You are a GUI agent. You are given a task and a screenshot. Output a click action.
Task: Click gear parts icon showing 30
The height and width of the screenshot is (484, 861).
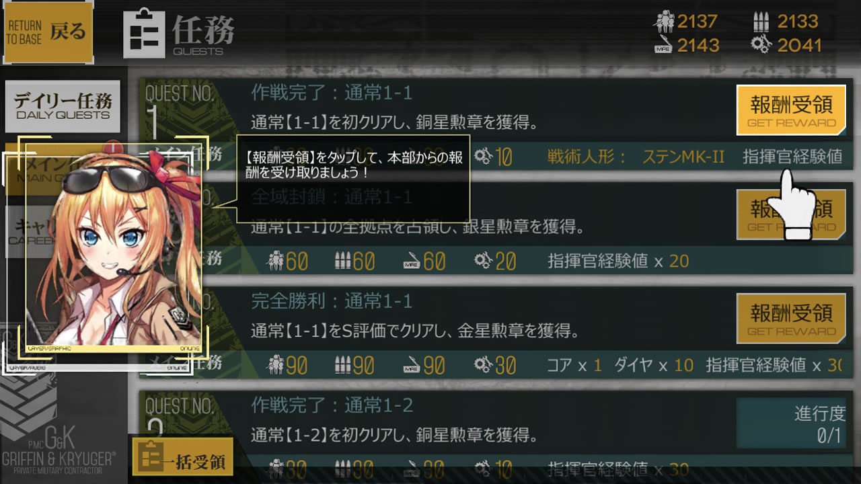tap(483, 365)
